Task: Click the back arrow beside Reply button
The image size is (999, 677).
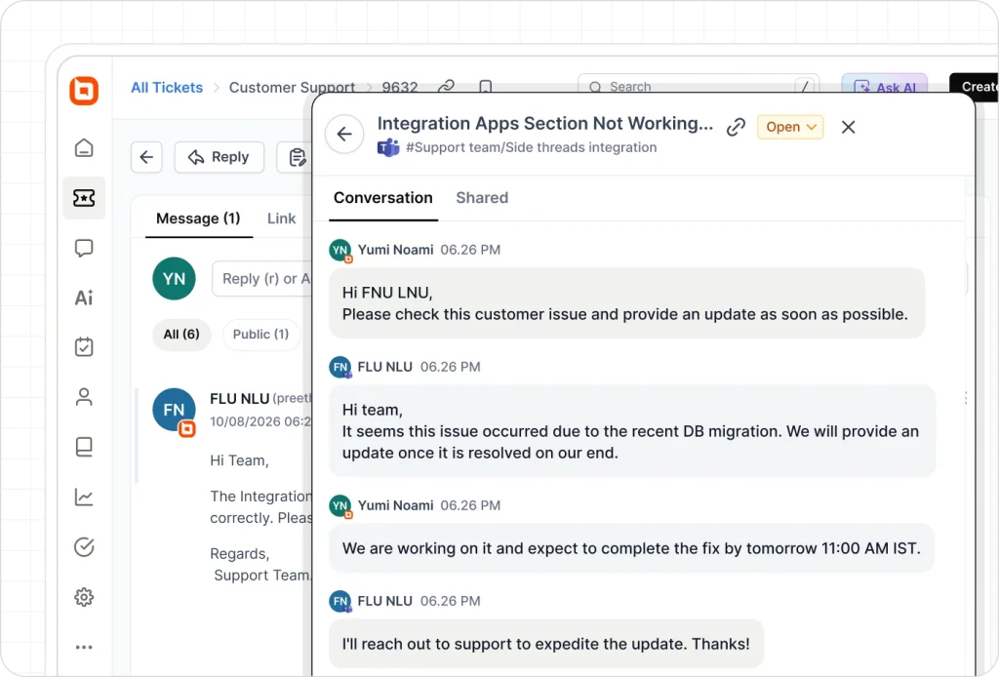Action: coord(146,157)
